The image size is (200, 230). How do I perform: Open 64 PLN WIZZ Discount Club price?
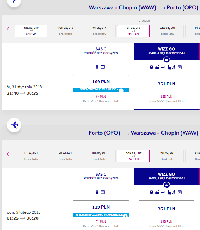click(x=101, y=97)
